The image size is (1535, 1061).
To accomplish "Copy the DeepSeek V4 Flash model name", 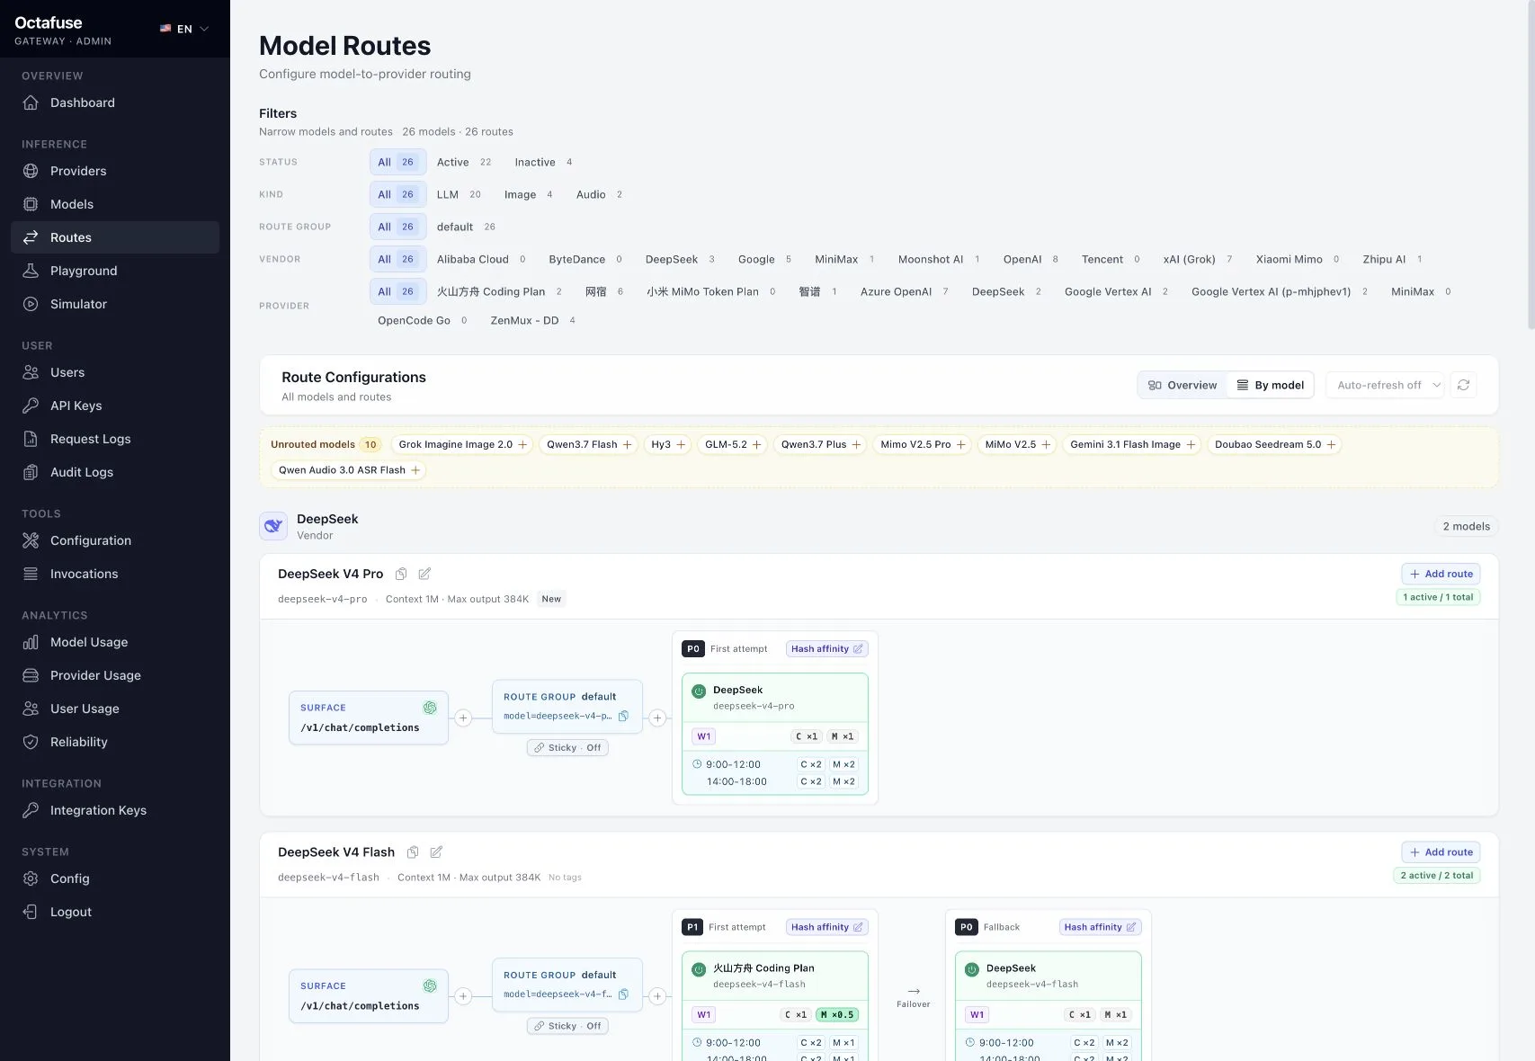I will (x=413, y=852).
